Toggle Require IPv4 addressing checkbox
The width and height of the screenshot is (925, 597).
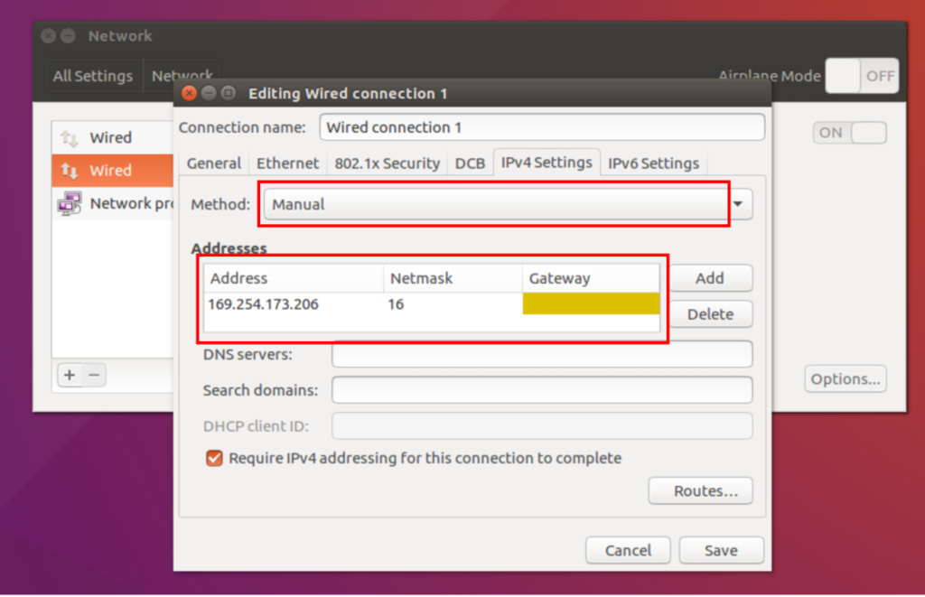214,459
